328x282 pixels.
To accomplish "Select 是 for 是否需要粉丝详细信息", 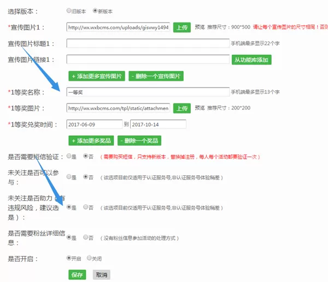I will click(x=69, y=237).
